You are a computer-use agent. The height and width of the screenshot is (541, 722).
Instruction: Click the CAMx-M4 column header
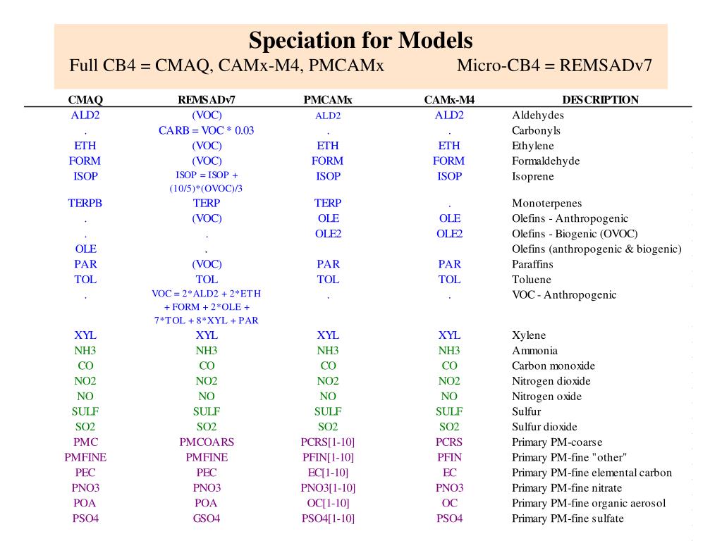click(449, 100)
